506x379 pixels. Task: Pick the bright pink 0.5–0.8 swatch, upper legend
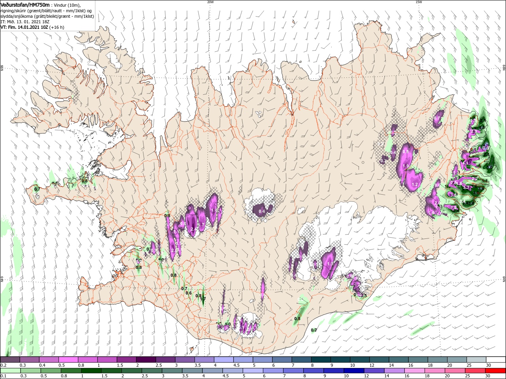click(68, 360)
